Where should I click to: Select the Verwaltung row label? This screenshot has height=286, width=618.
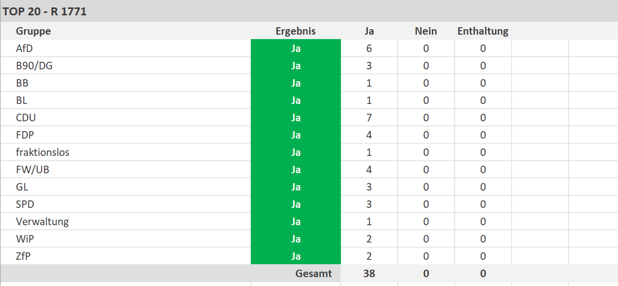click(42, 222)
